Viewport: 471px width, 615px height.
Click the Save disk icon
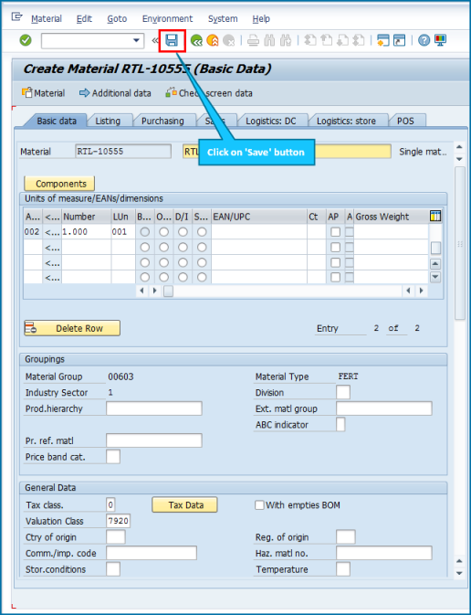tap(172, 40)
